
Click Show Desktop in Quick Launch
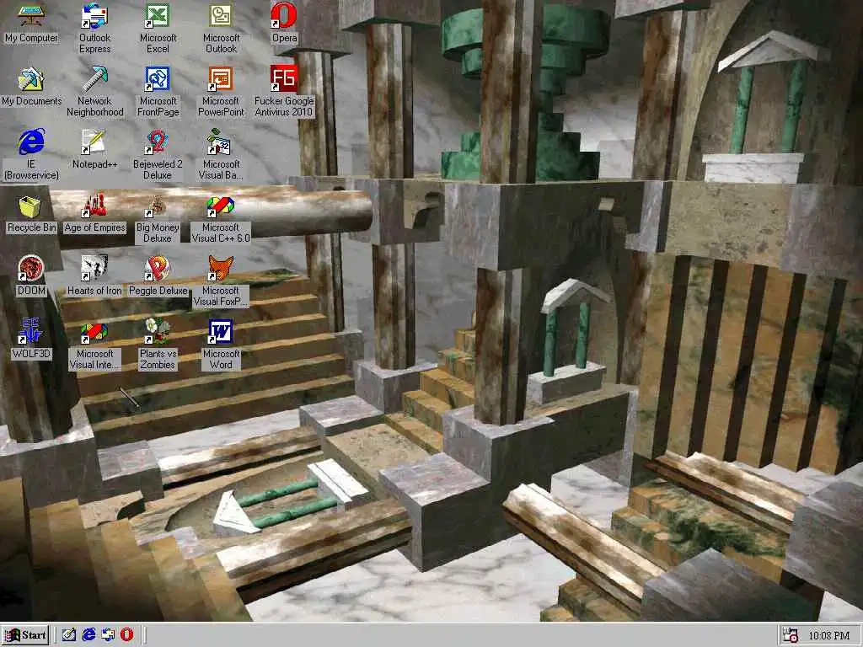pos(69,634)
